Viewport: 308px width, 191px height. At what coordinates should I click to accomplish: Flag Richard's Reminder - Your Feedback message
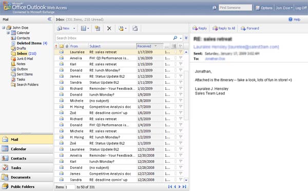[181, 88]
